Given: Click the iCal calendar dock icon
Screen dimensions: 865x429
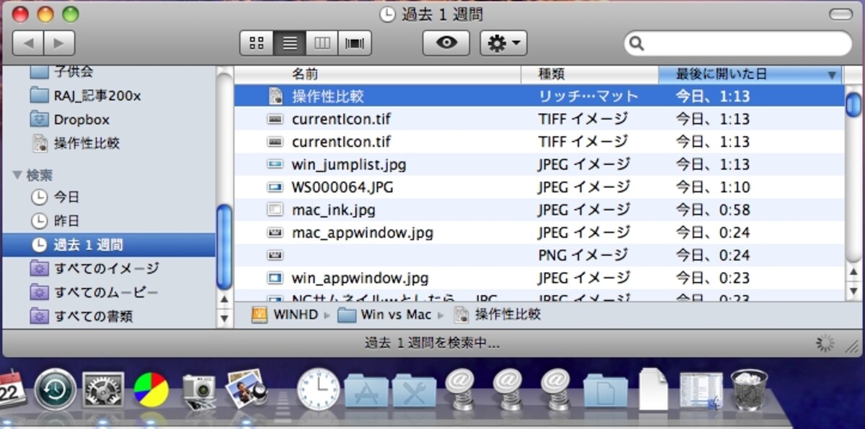Looking at the screenshot, I should pos(12,389).
